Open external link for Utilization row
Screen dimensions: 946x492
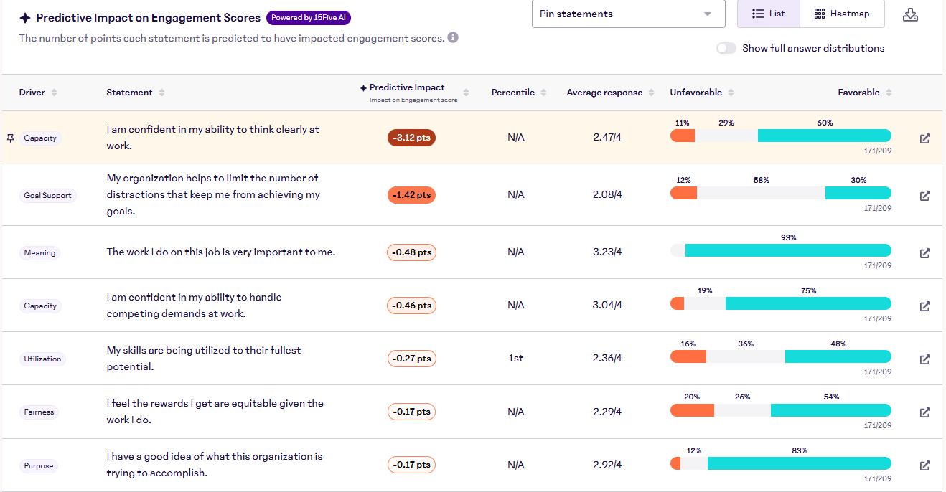pos(924,359)
